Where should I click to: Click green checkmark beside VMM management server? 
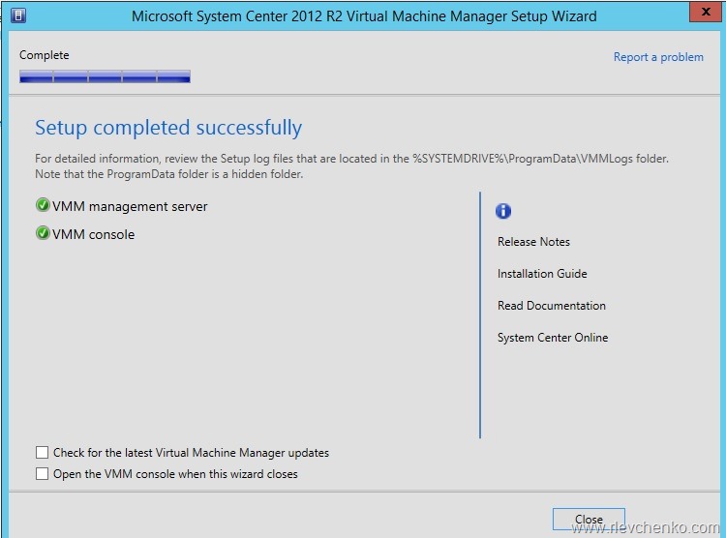(43, 206)
